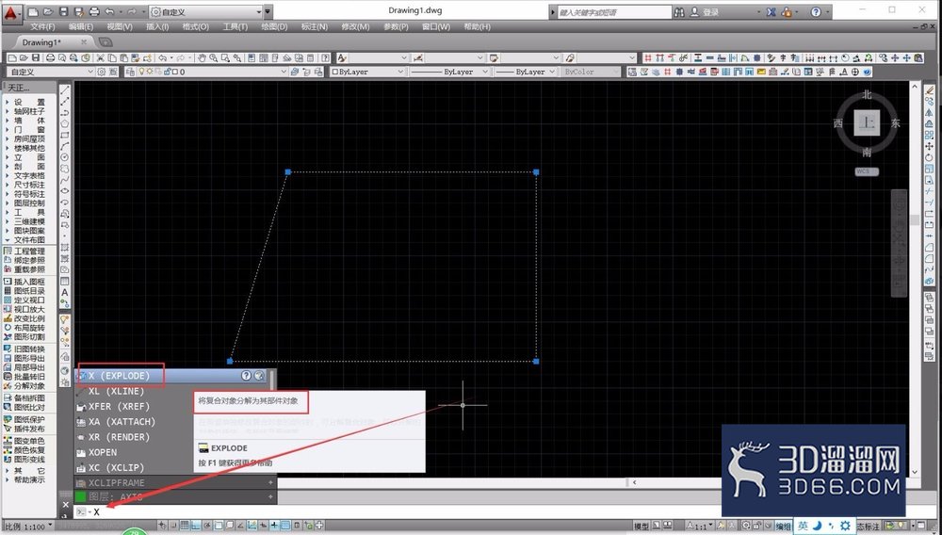The height and width of the screenshot is (535, 942).
Task: Close the command line panel
Action: 66,504
